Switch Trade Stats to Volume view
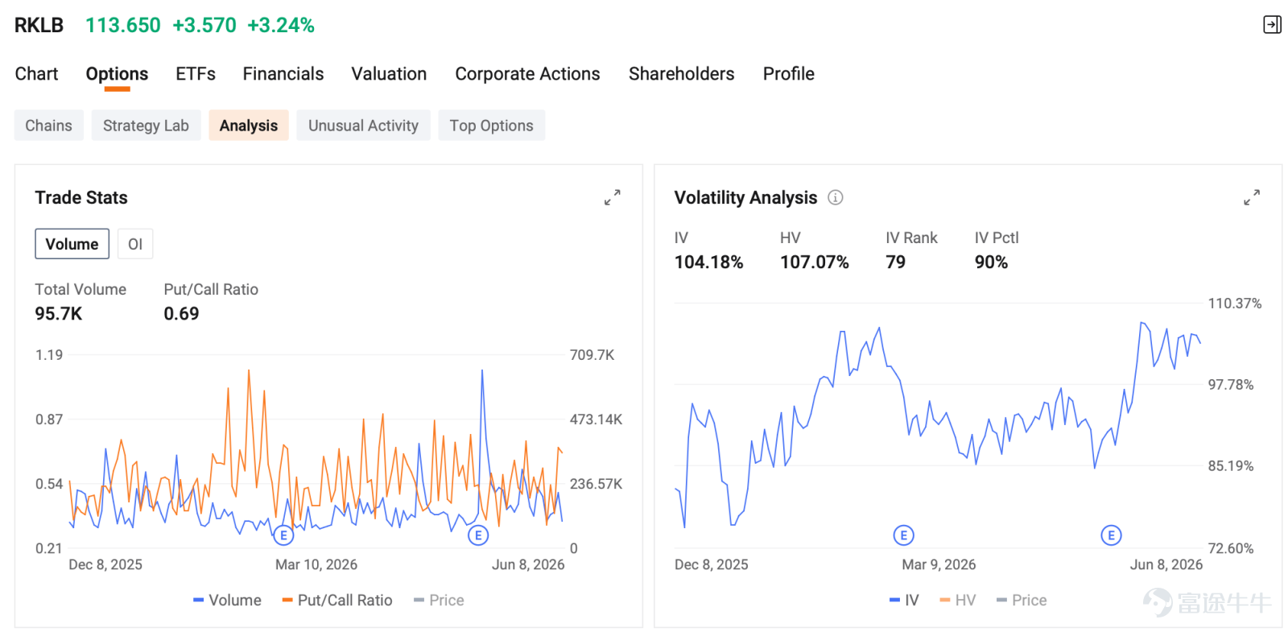The height and width of the screenshot is (632, 1288). tap(72, 244)
